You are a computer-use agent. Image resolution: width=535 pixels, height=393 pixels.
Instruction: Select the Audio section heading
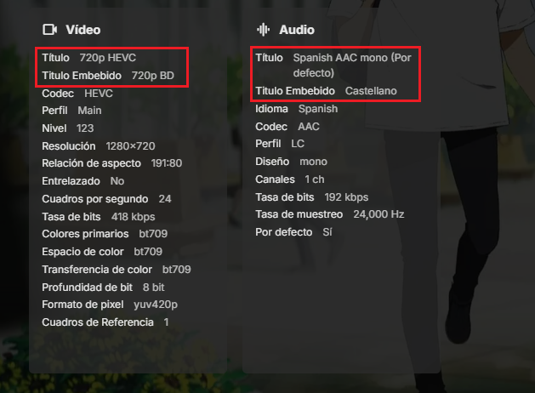[296, 29]
